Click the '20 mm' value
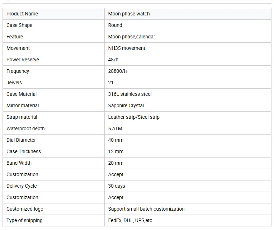 pyautogui.click(x=116, y=163)
